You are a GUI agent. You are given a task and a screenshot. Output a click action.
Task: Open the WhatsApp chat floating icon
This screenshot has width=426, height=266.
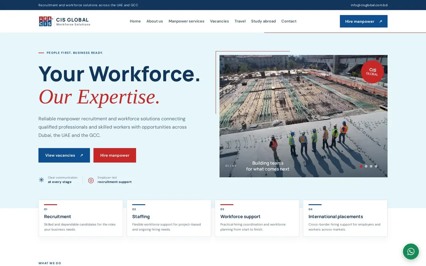click(x=411, y=251)
